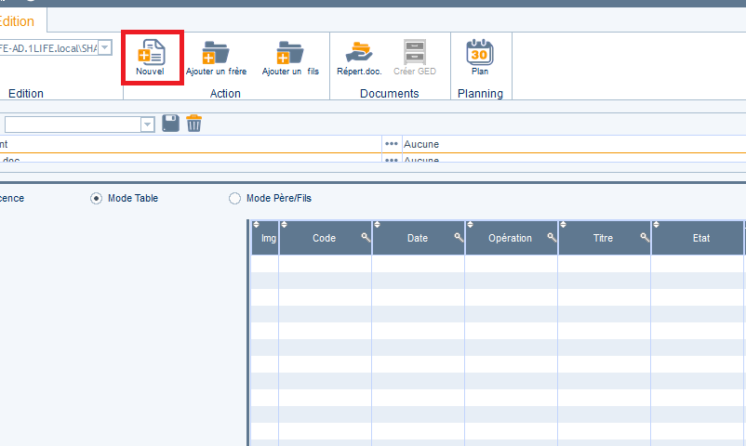This screenshot has width=746, height=446.
Task: Click the ellipsis button beside first Aucune
Action: (x=392, y=144)
